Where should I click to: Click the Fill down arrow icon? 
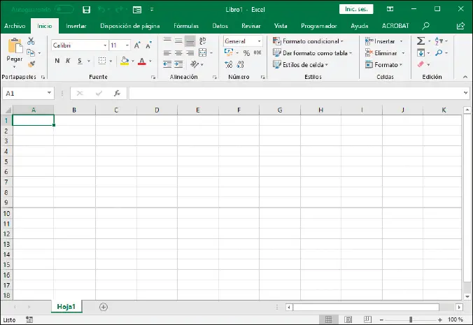click(x=421, y=53)
